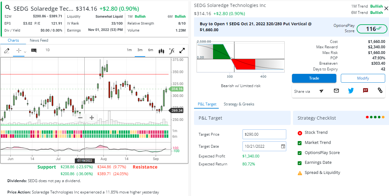Open candlestick chart type selector

pos(161,50)
